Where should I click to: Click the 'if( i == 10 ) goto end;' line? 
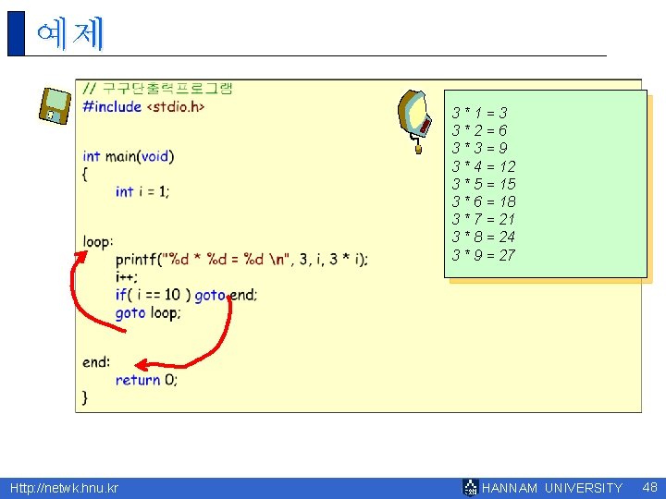click(187, 295)
